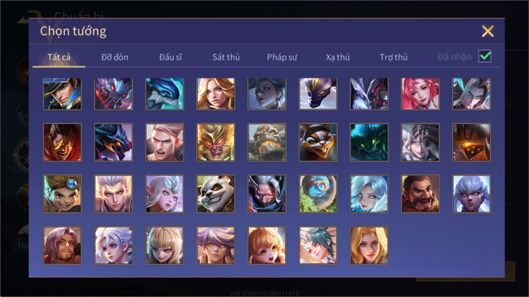Filter heroes by Xạ thủ
This screenshot has width=529, height=297.
[338, 58]
